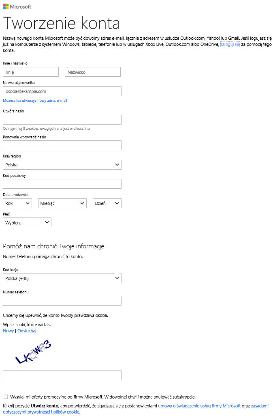Click 'Odsłuchaj' audio CAPTCHA link

tap(27, 331)
